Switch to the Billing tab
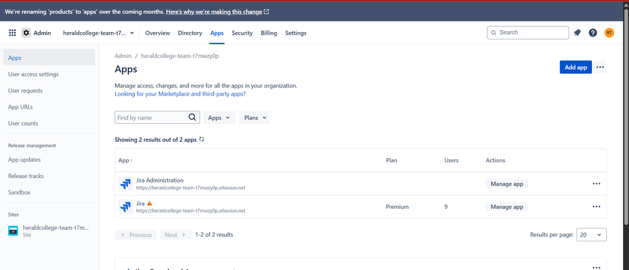Viewport: 629px width, 270px height. tap(268, 33)
